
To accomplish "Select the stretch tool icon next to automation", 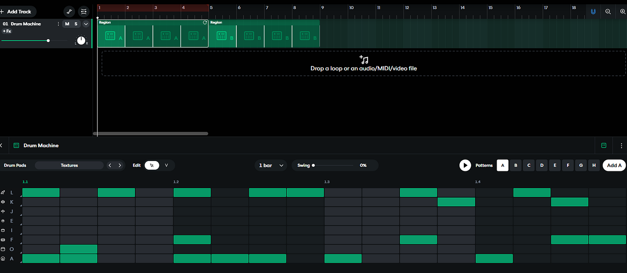I will 84,12.
